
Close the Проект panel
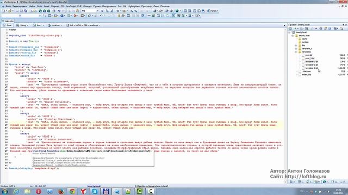click(346, 25)
